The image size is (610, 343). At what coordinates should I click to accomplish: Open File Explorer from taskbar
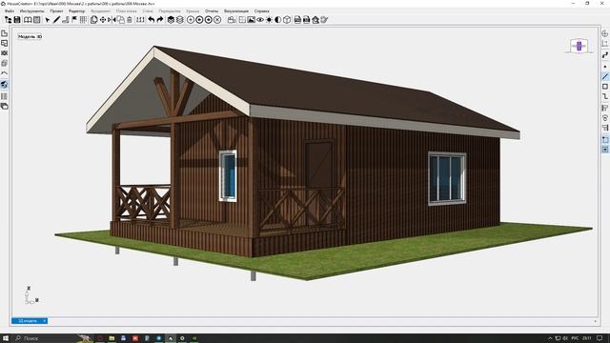click(112, 338)
